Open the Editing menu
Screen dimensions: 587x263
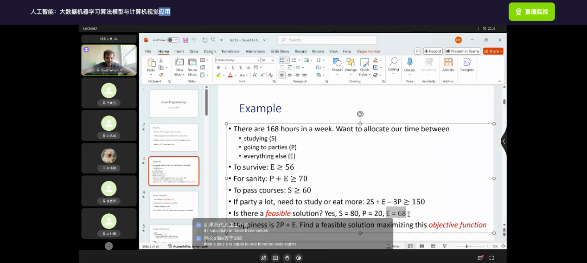click(393, 65)
